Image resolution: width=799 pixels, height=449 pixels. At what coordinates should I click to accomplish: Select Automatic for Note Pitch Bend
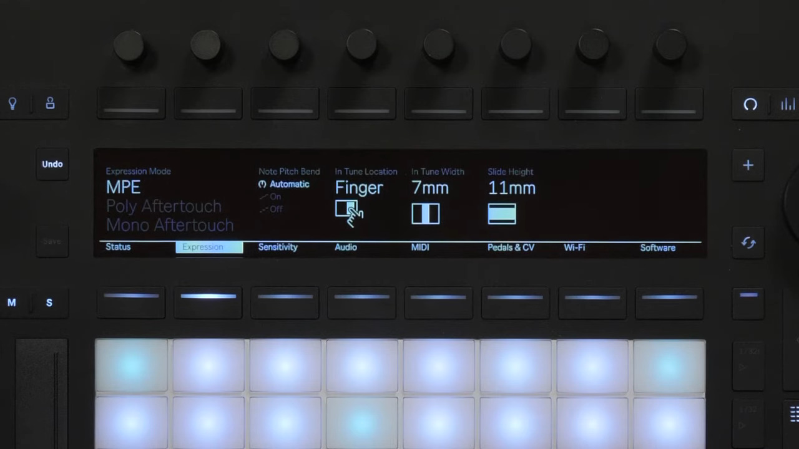288,184
